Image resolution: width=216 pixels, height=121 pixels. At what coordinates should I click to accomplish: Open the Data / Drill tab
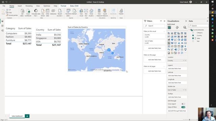coord(74,6)
